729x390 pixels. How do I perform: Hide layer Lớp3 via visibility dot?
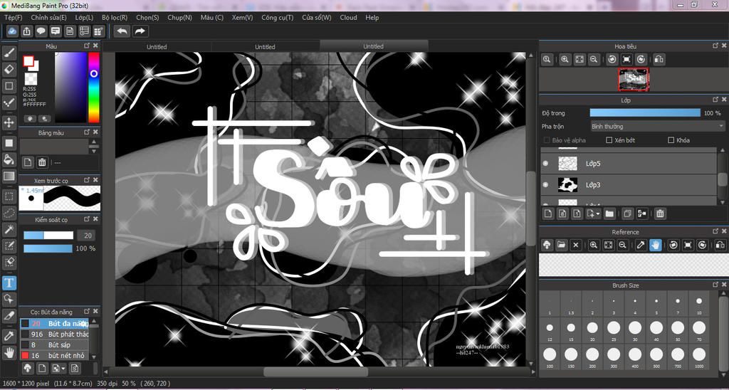coord(545,184)
